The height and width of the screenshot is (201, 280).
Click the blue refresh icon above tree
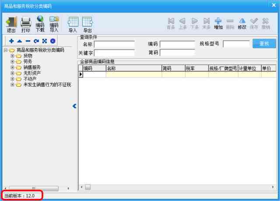coord(36,41)
